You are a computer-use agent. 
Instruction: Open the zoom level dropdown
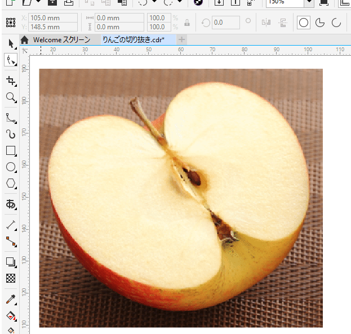click(309, 2)
